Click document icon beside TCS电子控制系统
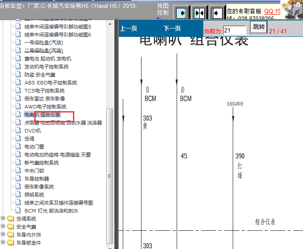The width and height of the screenshot is (303, 249). (18, 90)
